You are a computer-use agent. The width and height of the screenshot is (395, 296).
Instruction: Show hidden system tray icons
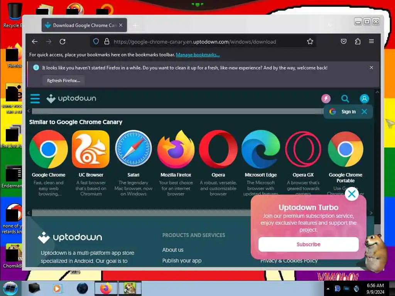pyautogui.click(x=328, y=289)
